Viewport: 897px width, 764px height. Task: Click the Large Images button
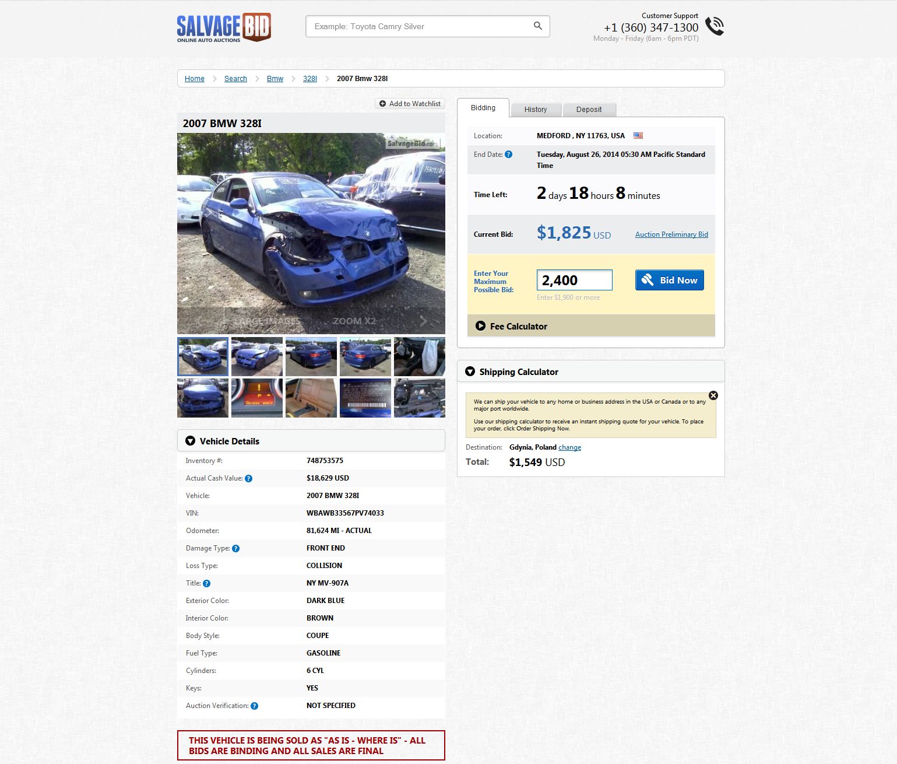click(268, 321)
